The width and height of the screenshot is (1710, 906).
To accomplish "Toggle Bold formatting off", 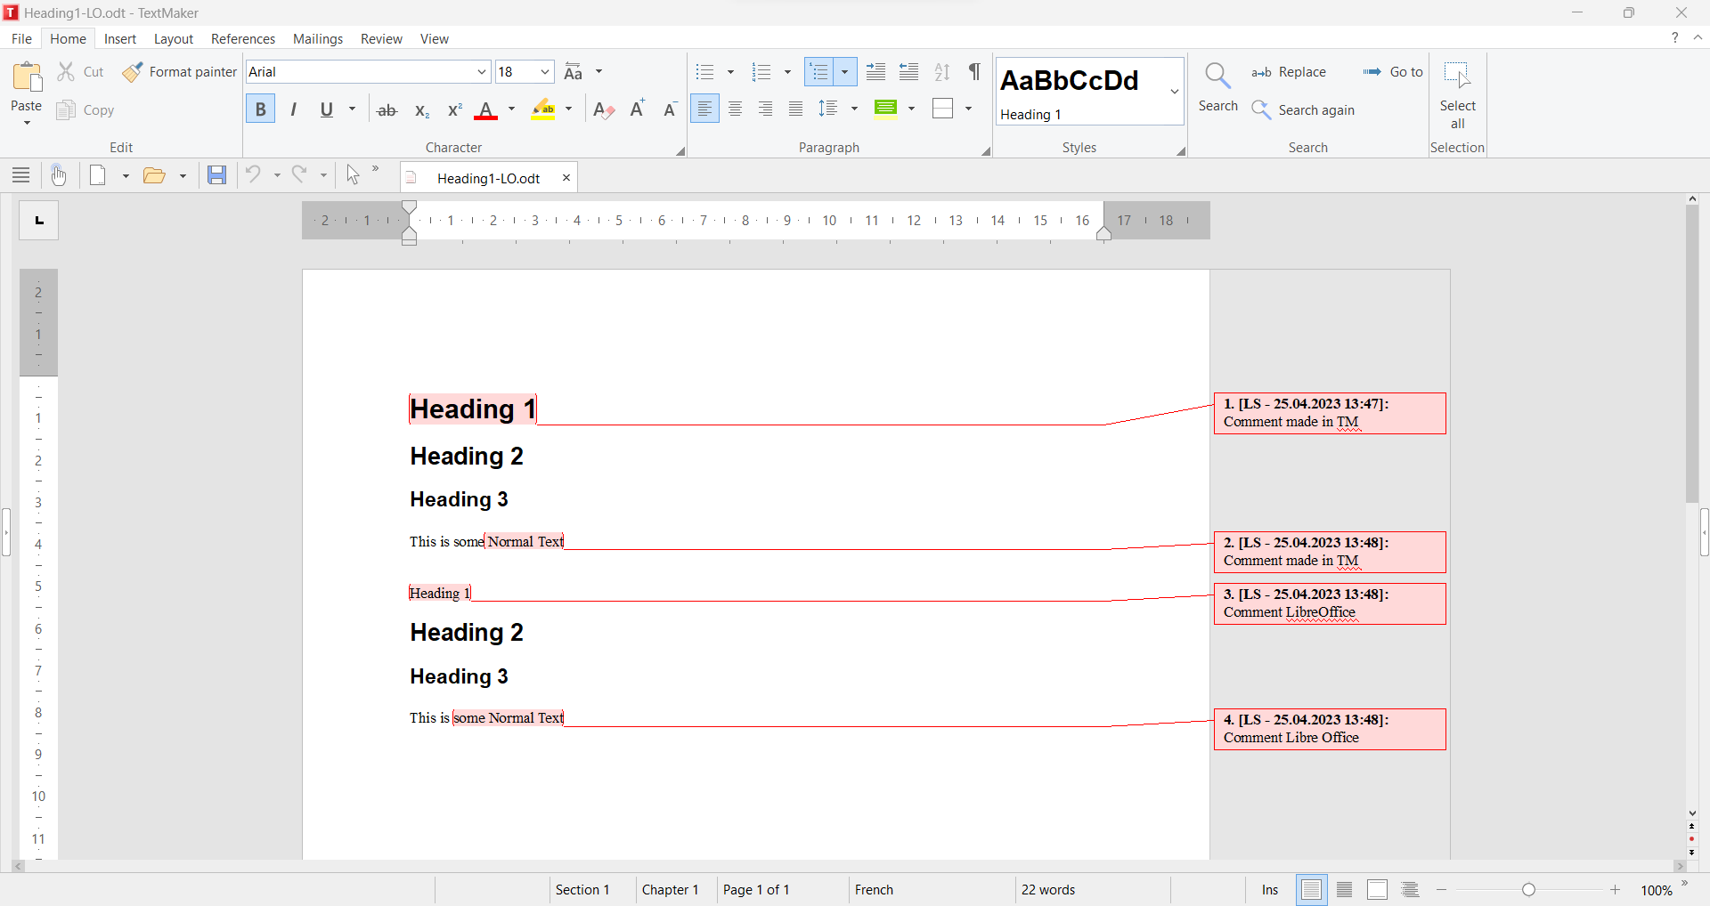I will point(260,109).
